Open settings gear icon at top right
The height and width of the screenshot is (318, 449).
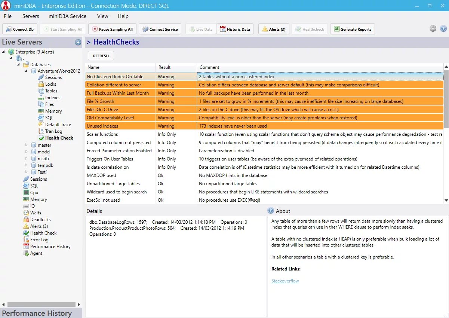[433, 28]
